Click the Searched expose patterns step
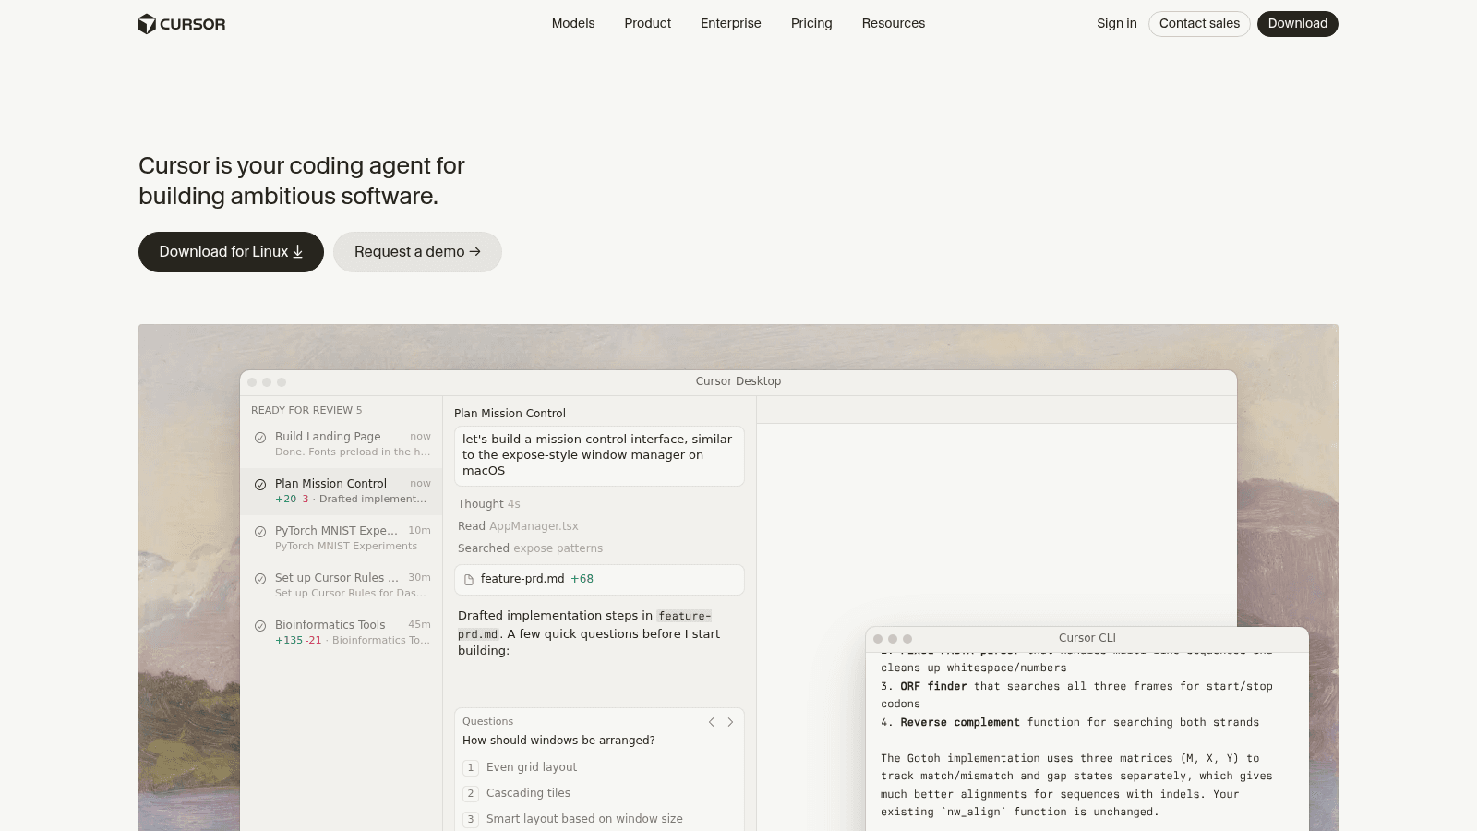This screenshot has width=1477, height=831. click(x=530, y=548)
